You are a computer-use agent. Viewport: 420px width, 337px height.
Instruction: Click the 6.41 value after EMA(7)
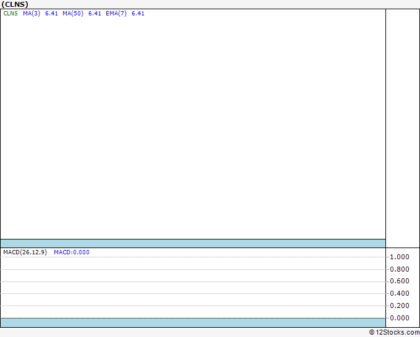138,14
